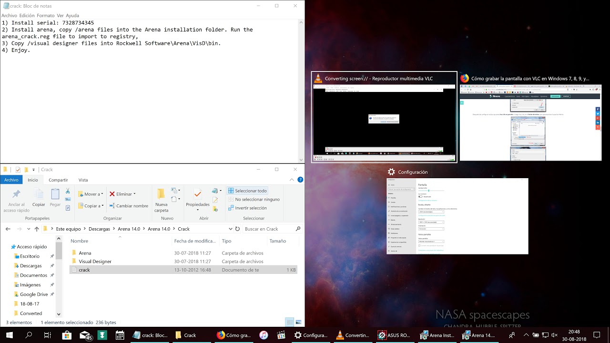Switch to the Compartir ribbon tab
Image resolution: width=610 pixels, height=343 pixels.
click(58, 180)
